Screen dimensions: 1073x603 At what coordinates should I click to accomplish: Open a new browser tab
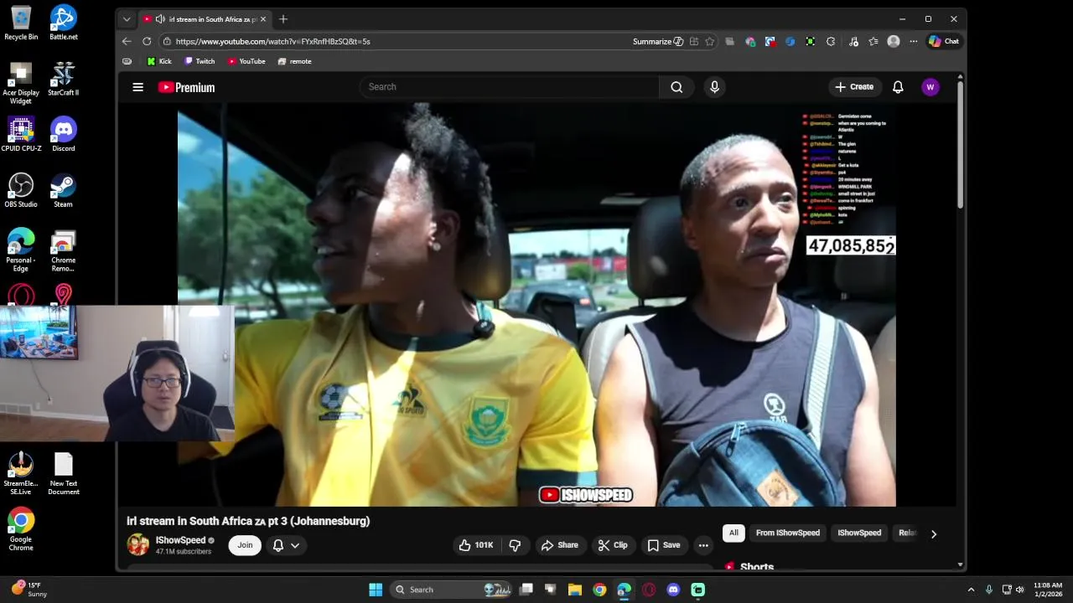[x=283, y=19]
